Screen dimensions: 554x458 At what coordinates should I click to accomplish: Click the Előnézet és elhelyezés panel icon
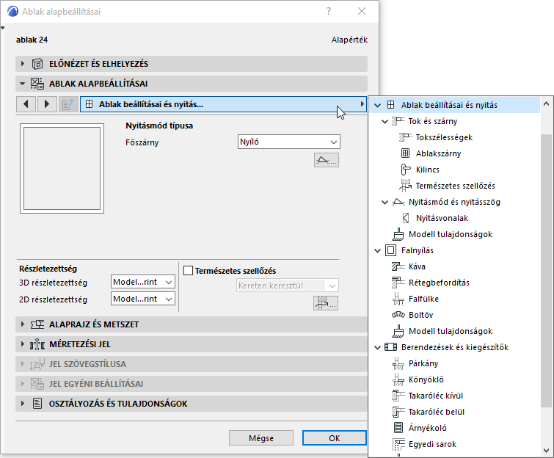pyautogui.click(x=37, y=64)
